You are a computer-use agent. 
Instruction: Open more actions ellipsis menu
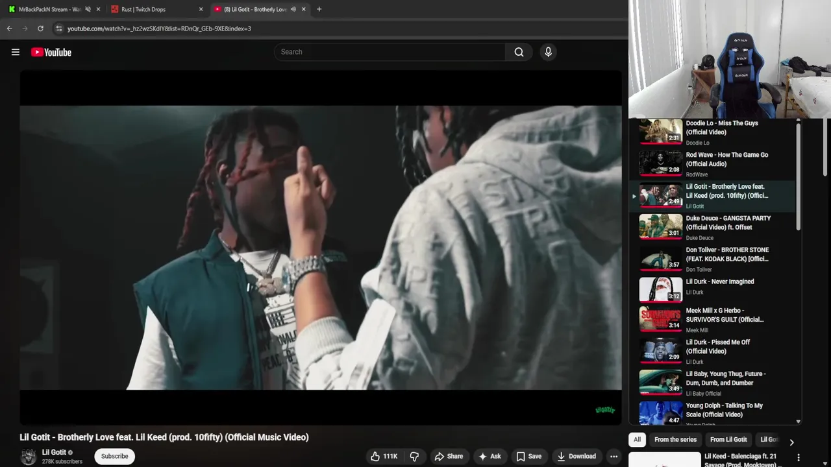point(614,456)
